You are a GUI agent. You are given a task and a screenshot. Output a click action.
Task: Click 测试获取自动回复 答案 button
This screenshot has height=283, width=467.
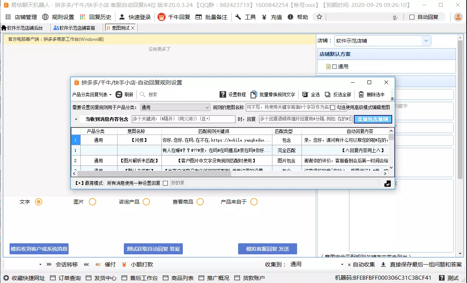click(153, 249)
